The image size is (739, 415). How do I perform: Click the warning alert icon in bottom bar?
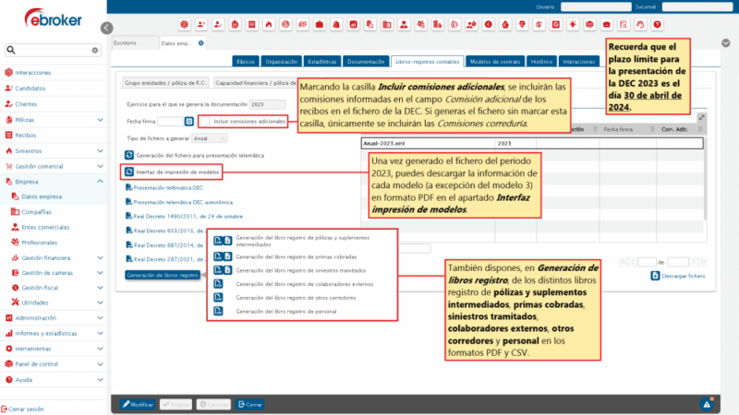(707, 404)
